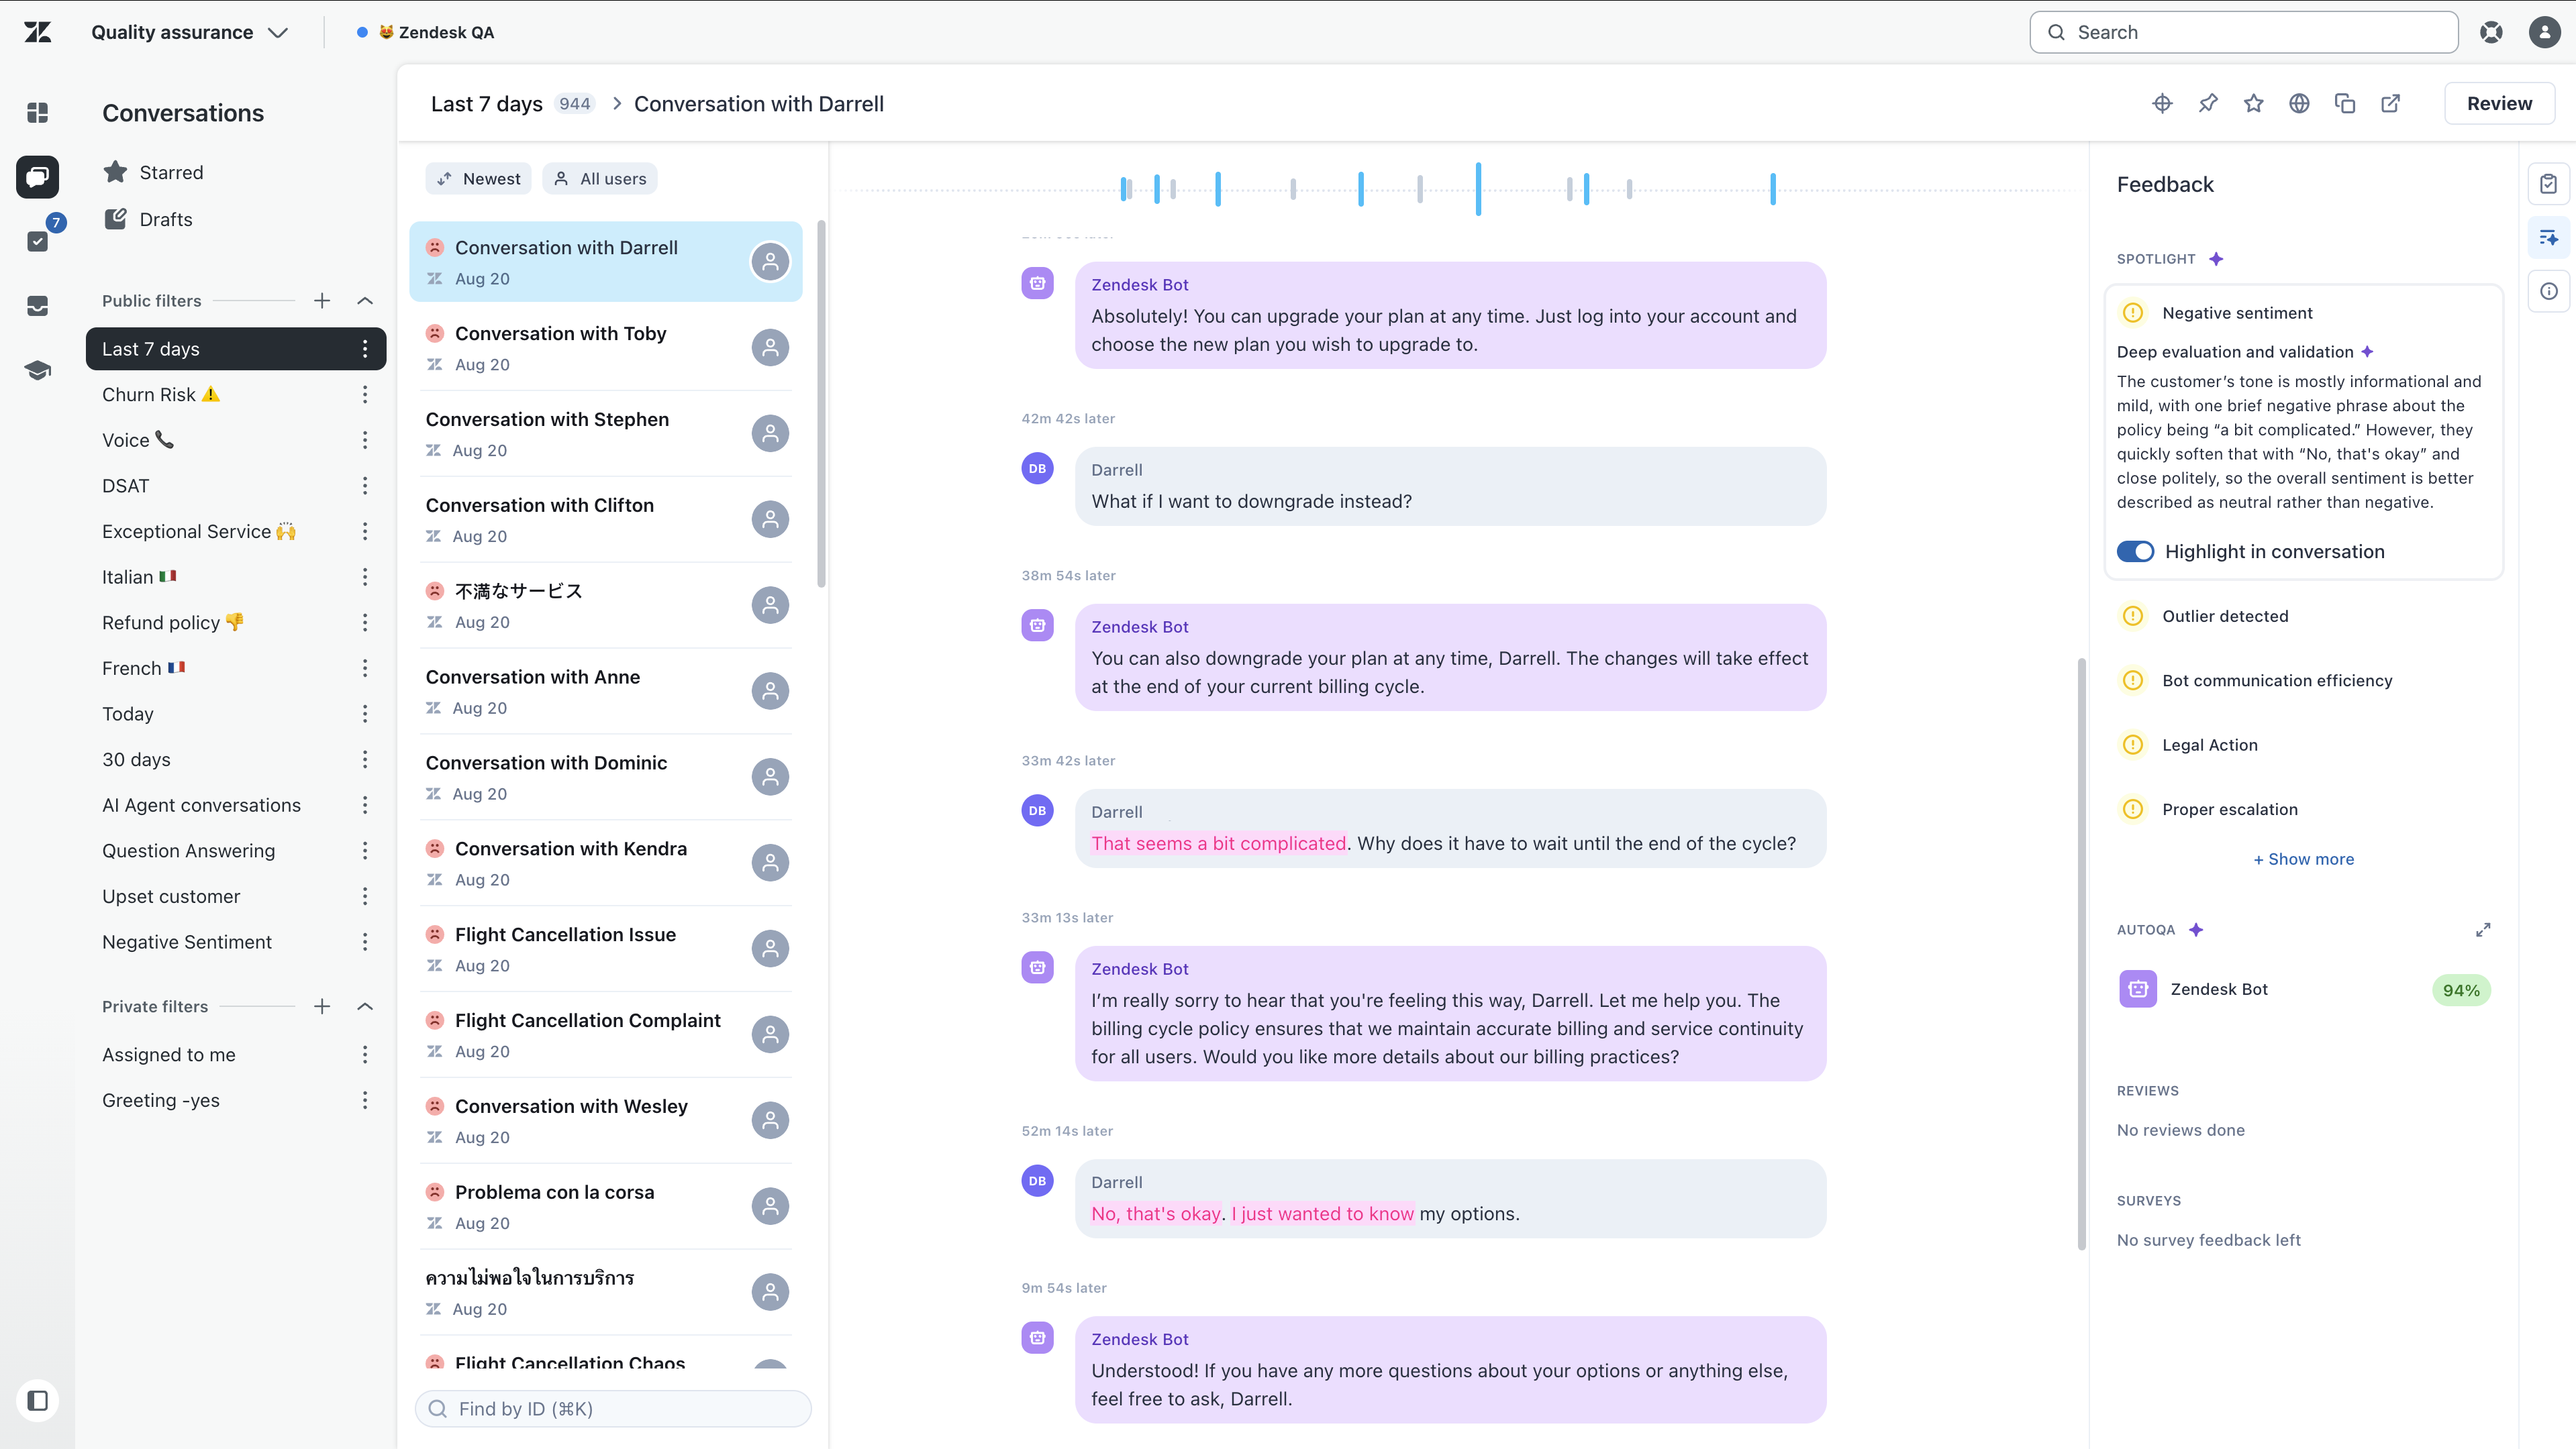Open options for Churn Risk filter
2576x1449 pixels.
click(x=365, y=394)
